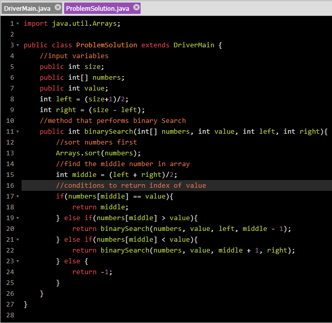This screenshot has width=332, height=323.
Task: Click 'numbers' in the declaration on line 6
Action: point(107,78)
